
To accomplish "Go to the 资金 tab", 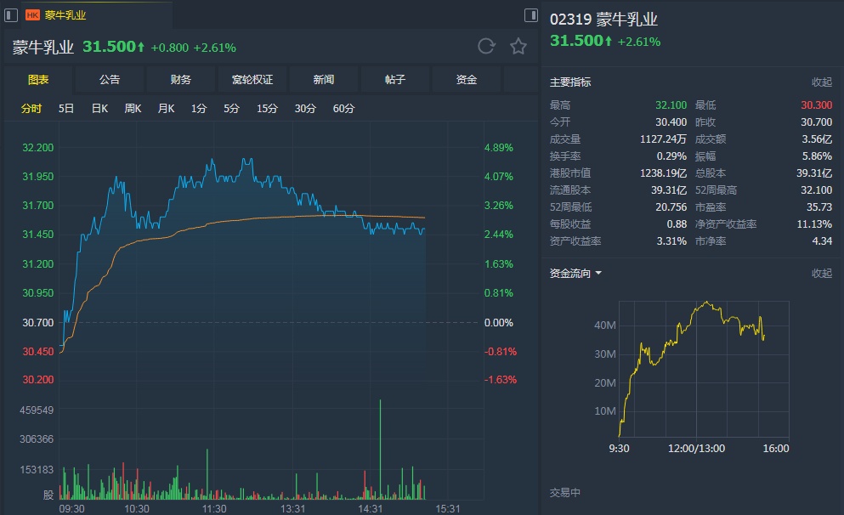I will pos(467,80).
